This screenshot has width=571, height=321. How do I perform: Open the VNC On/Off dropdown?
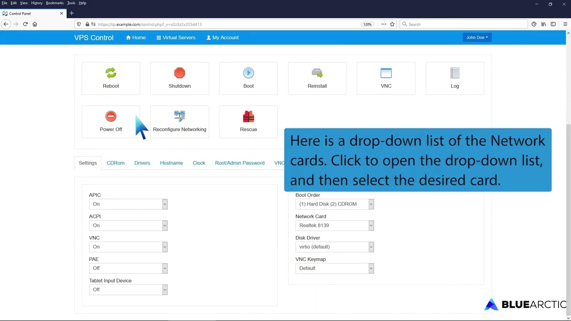tap(128, 247)
